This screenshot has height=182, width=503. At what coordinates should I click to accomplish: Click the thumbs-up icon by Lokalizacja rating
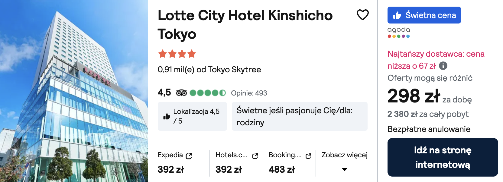(167, 116)
